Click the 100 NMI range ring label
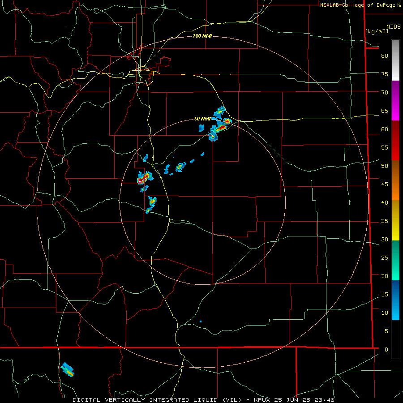Screen dimensions: 403x403 (x=202, y=36)
